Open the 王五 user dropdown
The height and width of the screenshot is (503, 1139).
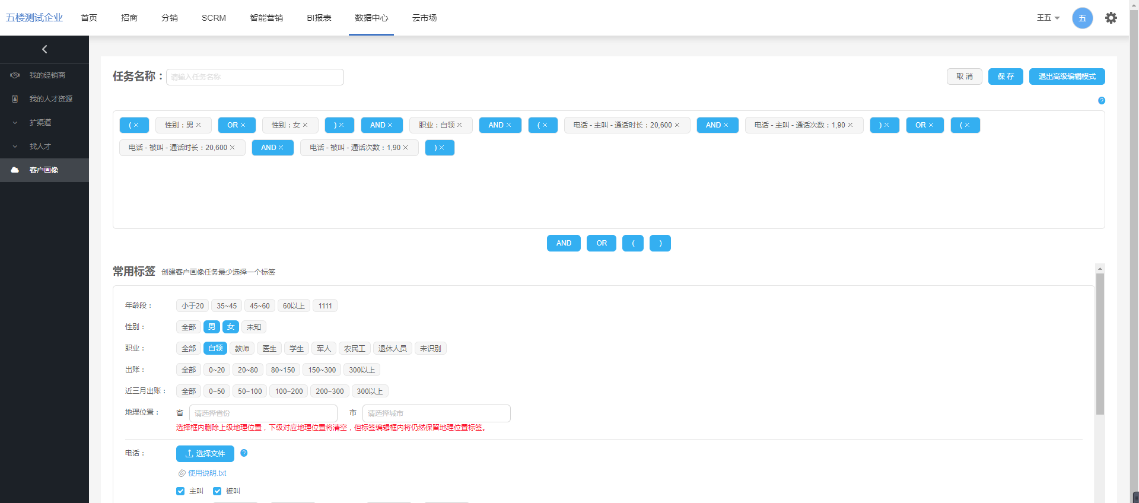click(x=1048, y=18)
